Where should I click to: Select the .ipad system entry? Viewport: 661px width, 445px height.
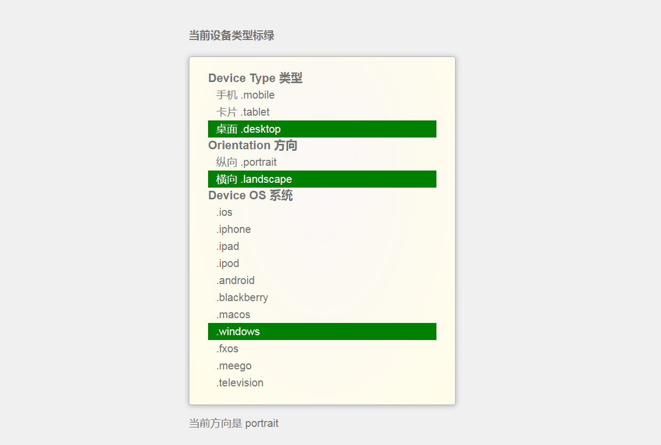pyautogui.click(x=228, y=246)
